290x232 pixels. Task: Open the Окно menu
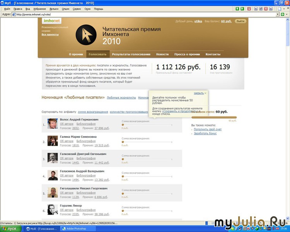tap(87, 9)
